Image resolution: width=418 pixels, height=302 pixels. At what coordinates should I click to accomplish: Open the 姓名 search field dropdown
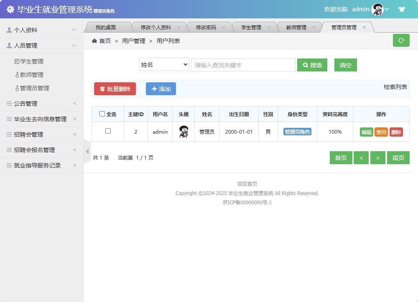point(164,65)
